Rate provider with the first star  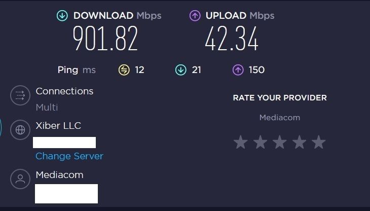240,142
